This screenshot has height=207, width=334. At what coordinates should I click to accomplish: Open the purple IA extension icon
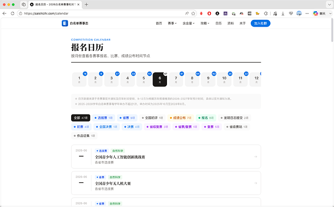click(x=226, y=14)
